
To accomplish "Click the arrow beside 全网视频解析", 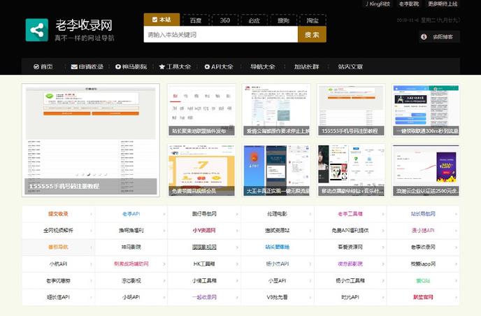I will [91, 231].
